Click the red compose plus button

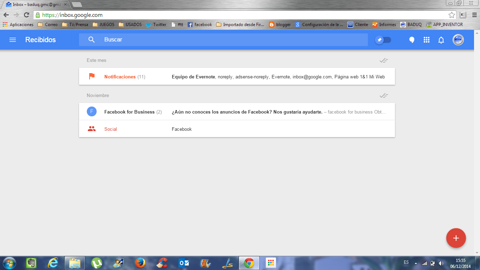tap(456, 238)
